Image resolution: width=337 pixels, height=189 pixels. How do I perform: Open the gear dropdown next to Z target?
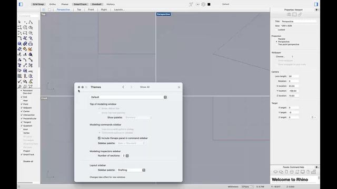click(x=314, y=117)
